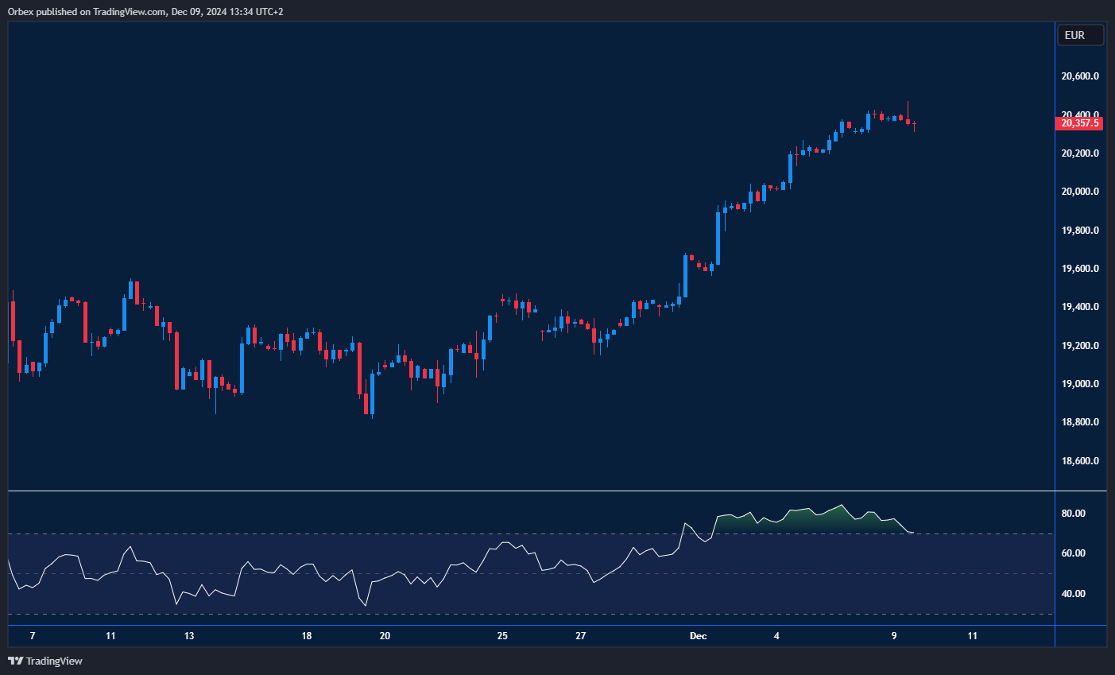Select the 20,000.0 price axis label
This screenshot has width=1115, height=675.
pos(1080,192)
